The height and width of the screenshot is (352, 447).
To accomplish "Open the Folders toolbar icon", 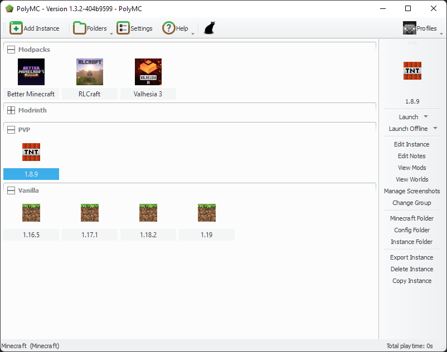I will [80, 28].
